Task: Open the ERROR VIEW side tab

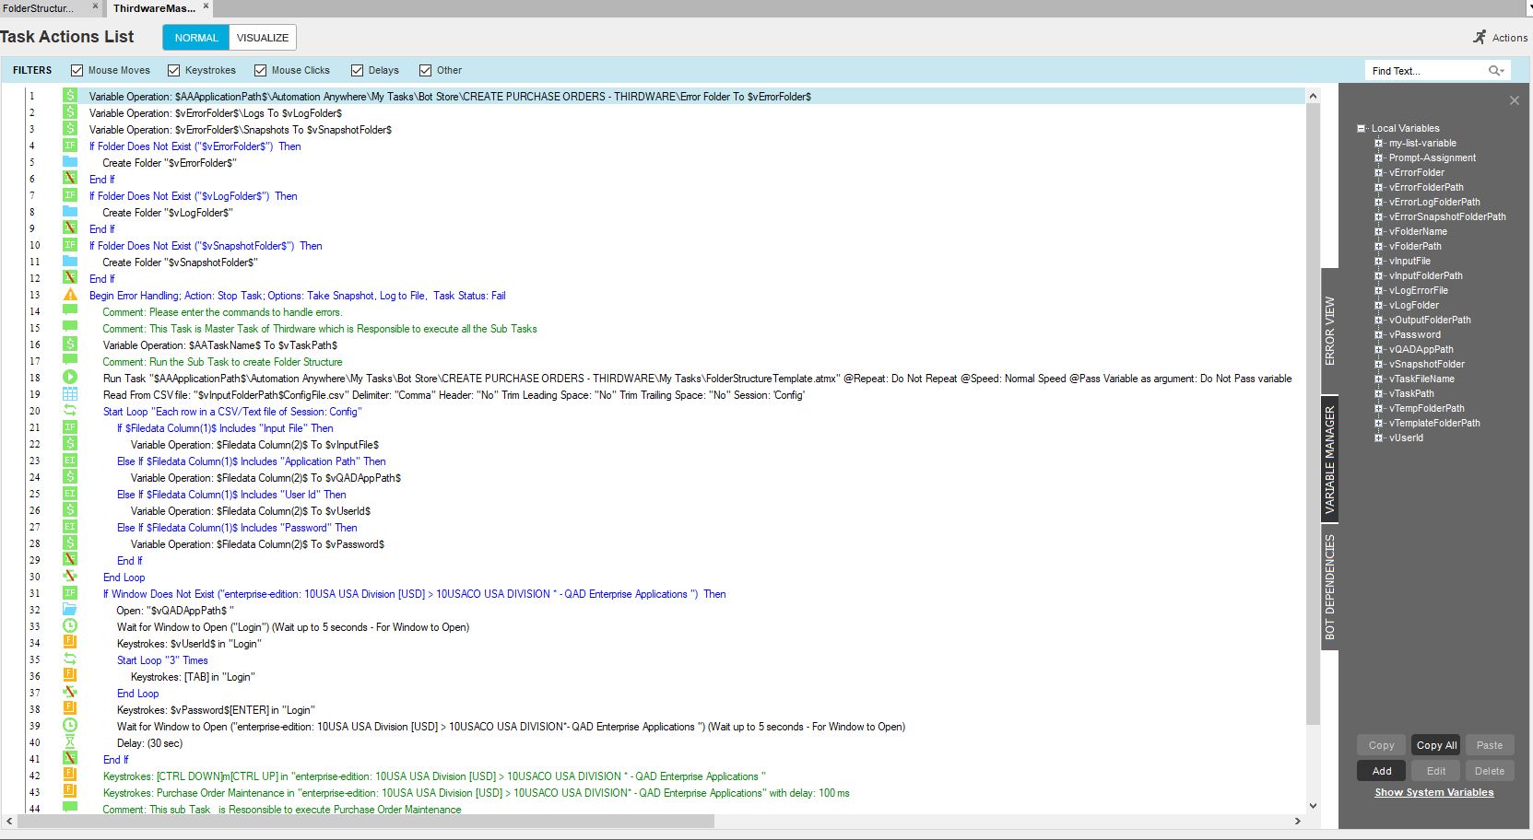Action: point(1329,331)
